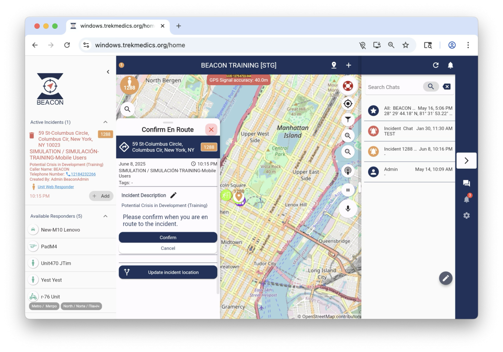This screenshot has width=503, height=352.
Task: Open the All: BEACON chat
Action: [409, 111]
